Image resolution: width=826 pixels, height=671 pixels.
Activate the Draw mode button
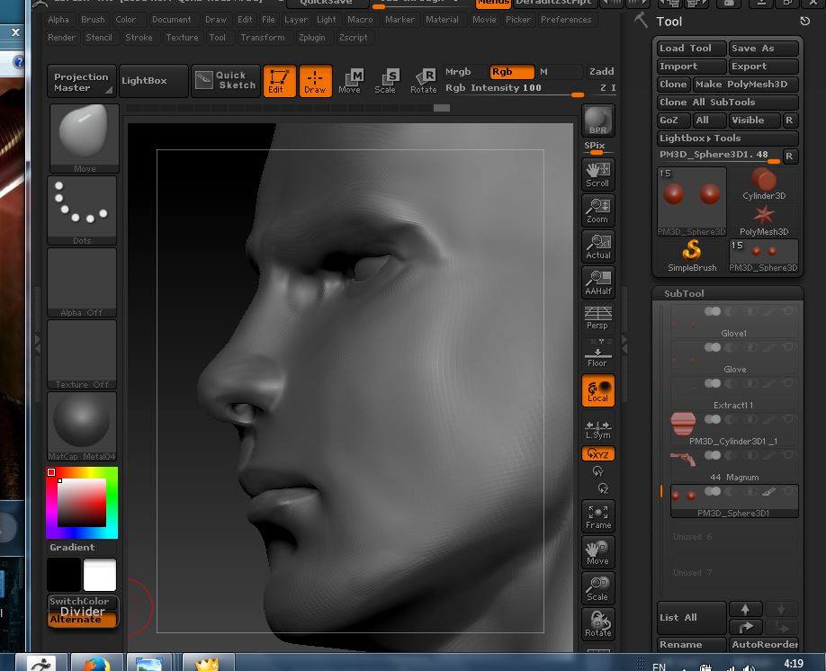tap(316, 81)
